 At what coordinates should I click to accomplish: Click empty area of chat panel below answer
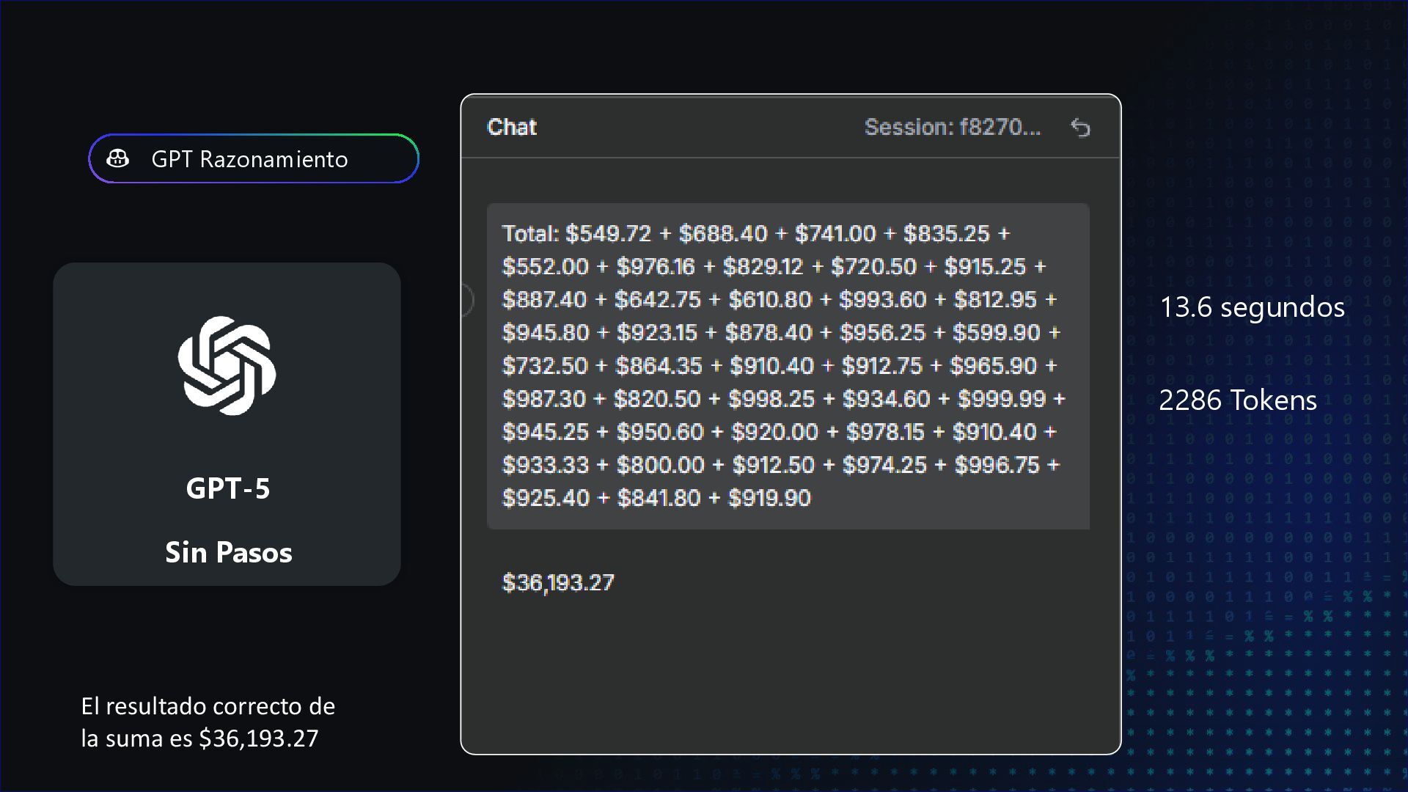click(x=791, y=675)
